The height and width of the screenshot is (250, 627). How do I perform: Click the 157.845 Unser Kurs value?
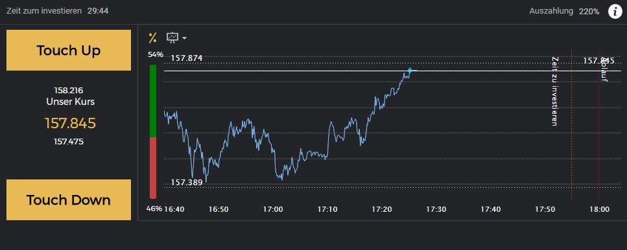(x=71, y=124)
